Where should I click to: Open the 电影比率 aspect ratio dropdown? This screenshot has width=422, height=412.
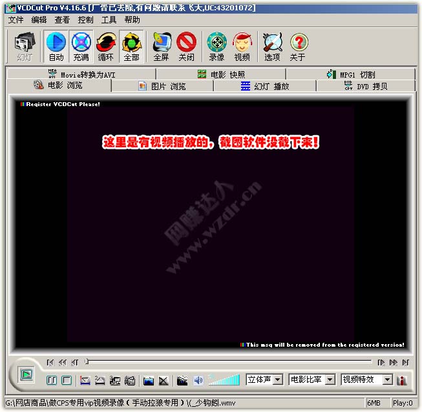click(x=311, y=380)
